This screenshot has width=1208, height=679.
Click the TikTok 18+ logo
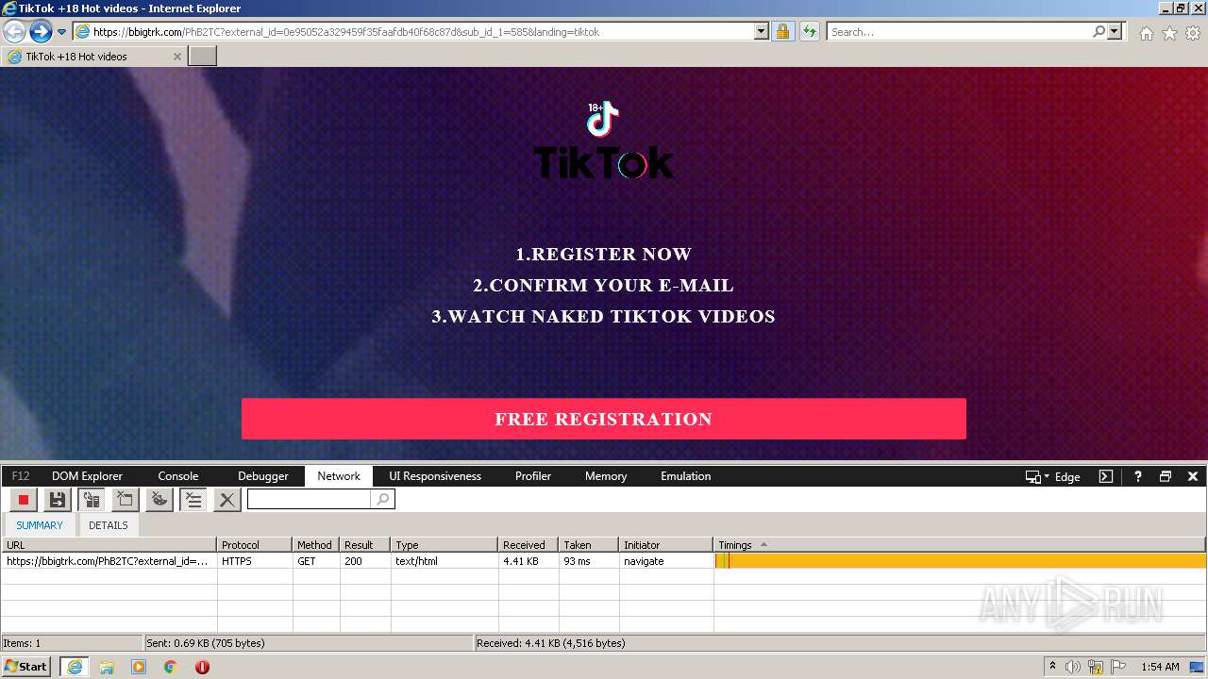click(603, 141)
